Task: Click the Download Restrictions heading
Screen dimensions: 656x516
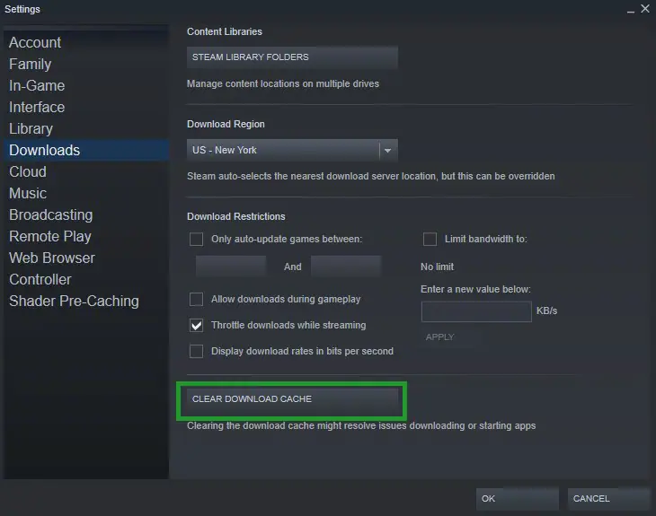Action: [x=236, y=216]
